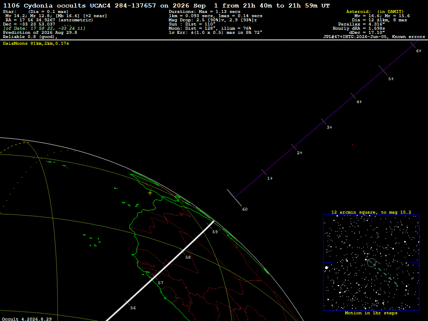Click the Occult 4.2026.8.29 version label
Viewport: 428px width, 321px height.
(x=27, y=319)
